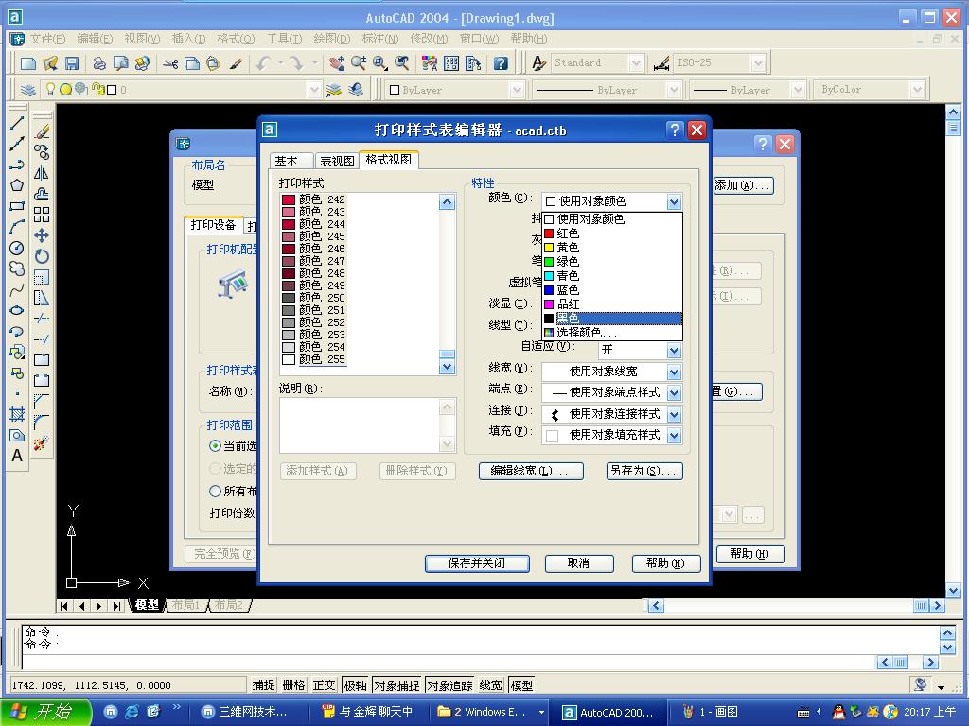Open the ISO-25 dimension style dropdown
Viewport: 969px width, 726px height.
point(758,63)
